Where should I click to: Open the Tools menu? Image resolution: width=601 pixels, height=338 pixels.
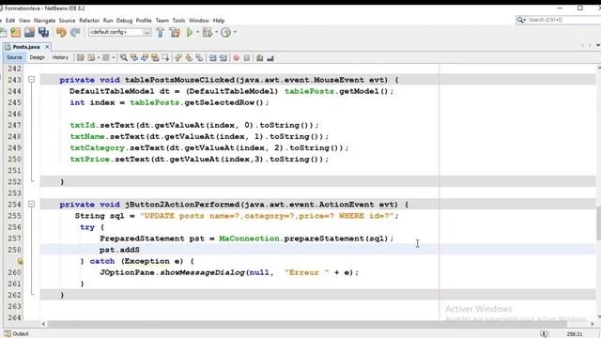point(178,21)
